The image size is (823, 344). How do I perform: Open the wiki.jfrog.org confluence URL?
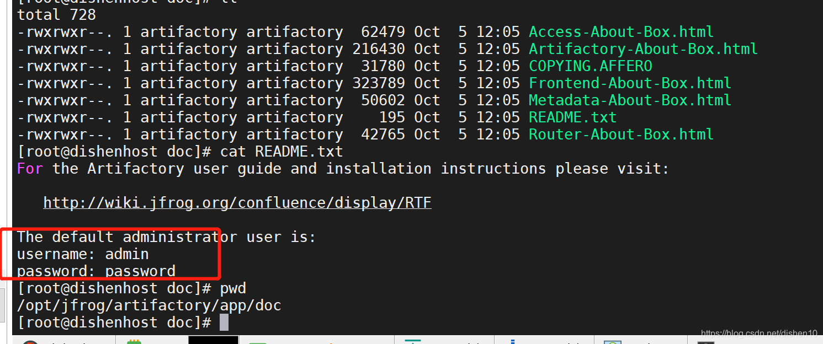[237, 203]
